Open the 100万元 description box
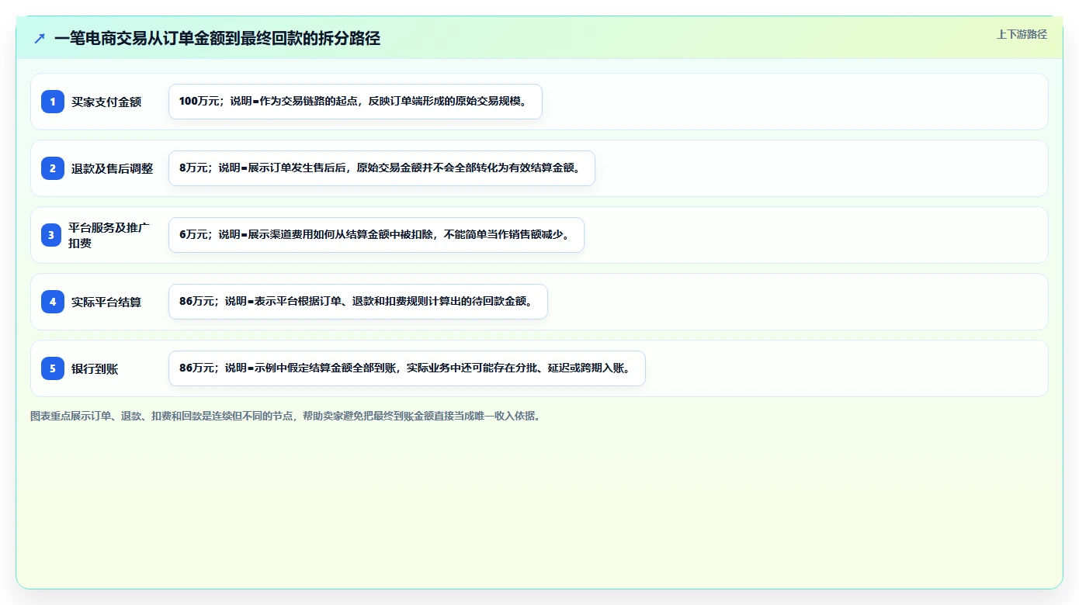This screenshot has height=605, width=1079. (356, 102)
